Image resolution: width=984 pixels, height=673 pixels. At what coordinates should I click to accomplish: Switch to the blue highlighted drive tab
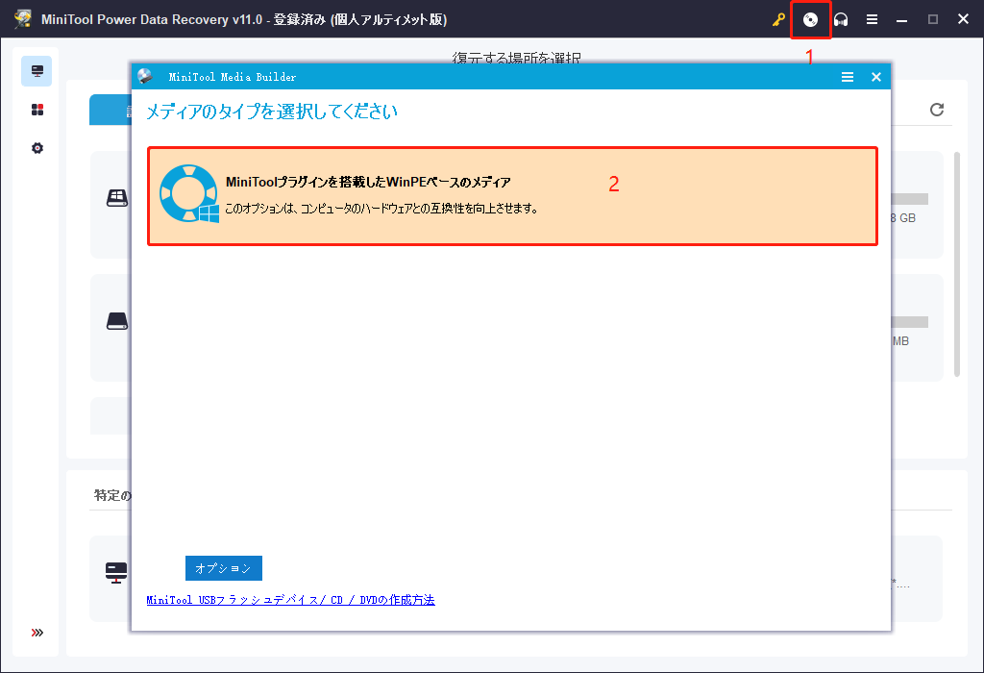pyautogui.click(x=109, y=110)
